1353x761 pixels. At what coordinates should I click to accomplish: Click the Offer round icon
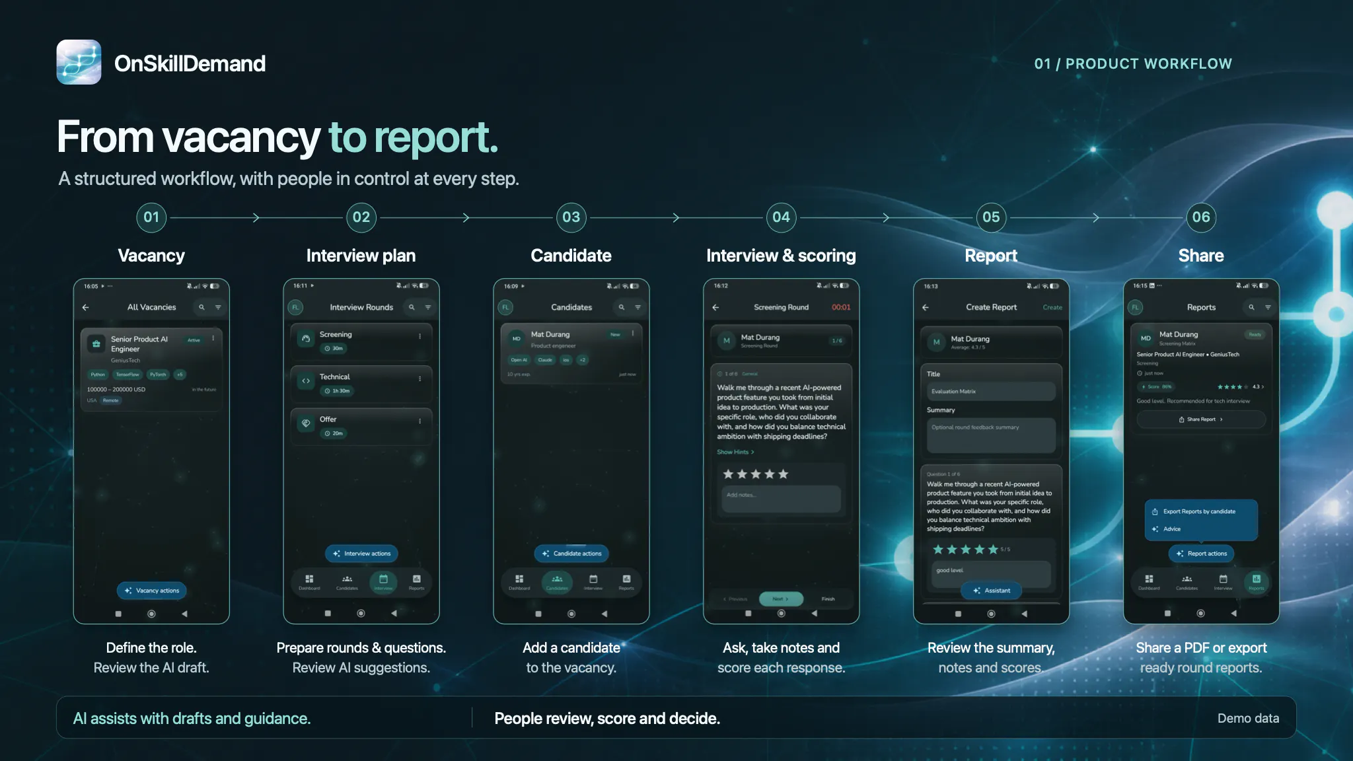click(x=306, y=423)
